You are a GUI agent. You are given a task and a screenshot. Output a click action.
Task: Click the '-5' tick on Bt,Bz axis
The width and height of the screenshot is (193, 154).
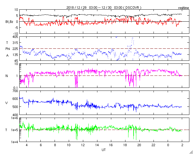(17, 28)
